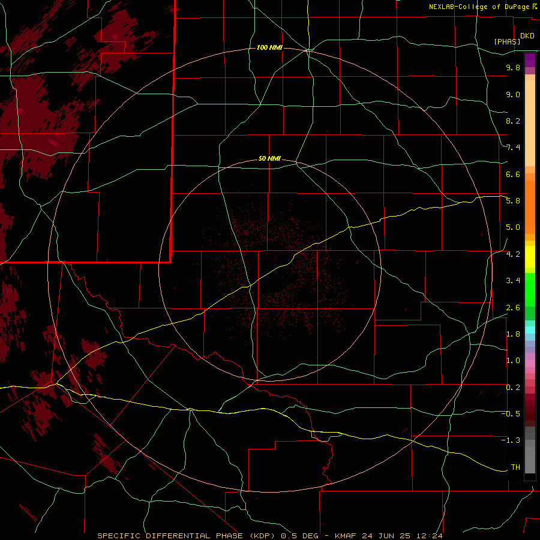Click the 100 NMI range ring label
Screen dimensions: 540x540
point(269,47)
